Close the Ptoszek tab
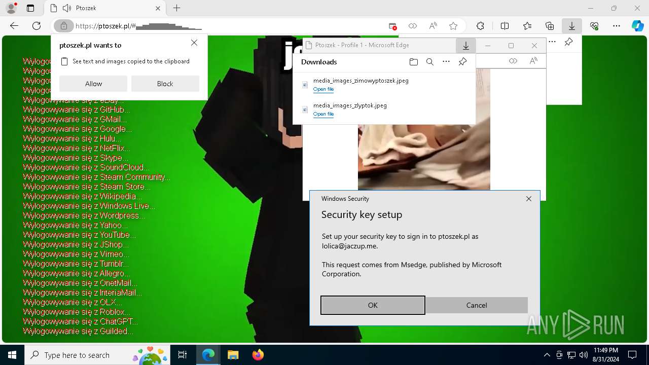The height and width of the screenshot is (365, 649). [158, 8]
